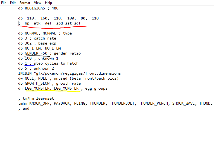This screenshot has height=145, width=214.
Task: Open the View menu
Action: pyautogui.click(x=37, y=3)
